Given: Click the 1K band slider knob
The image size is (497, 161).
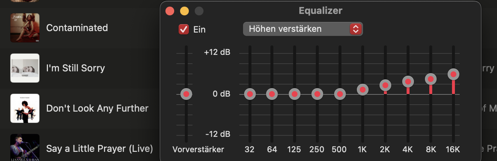Looking at the screenshot, I should coord(363,90).
